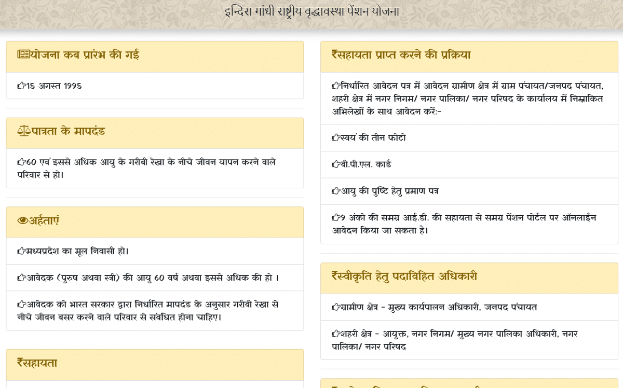This screenshot has height=388, width=623.
Task: Click the text मध्यप्रदेश का मूल निवासी हो
Action: click(77, 252)
